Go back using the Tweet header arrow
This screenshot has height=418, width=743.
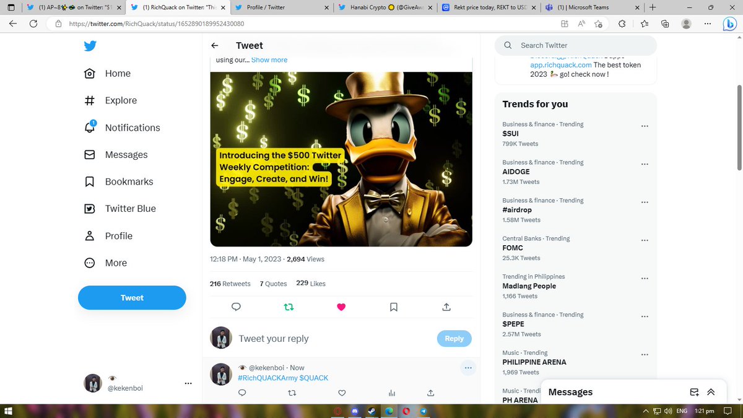(x=214, y=46)
